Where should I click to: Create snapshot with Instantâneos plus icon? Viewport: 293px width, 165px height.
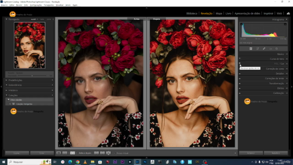[52, 85]
